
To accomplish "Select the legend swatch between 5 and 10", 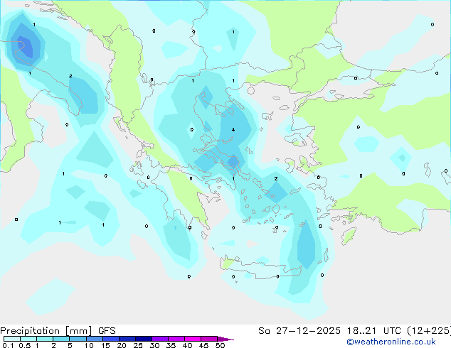I will pos(78,339).
